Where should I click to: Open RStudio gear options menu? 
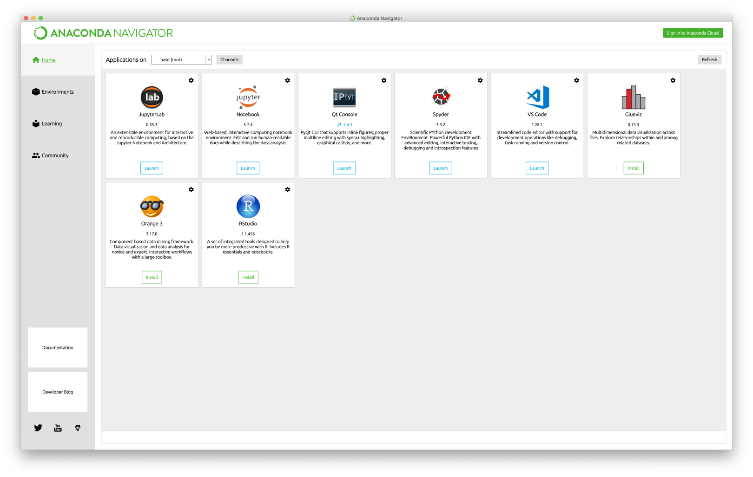pos(287,189)
